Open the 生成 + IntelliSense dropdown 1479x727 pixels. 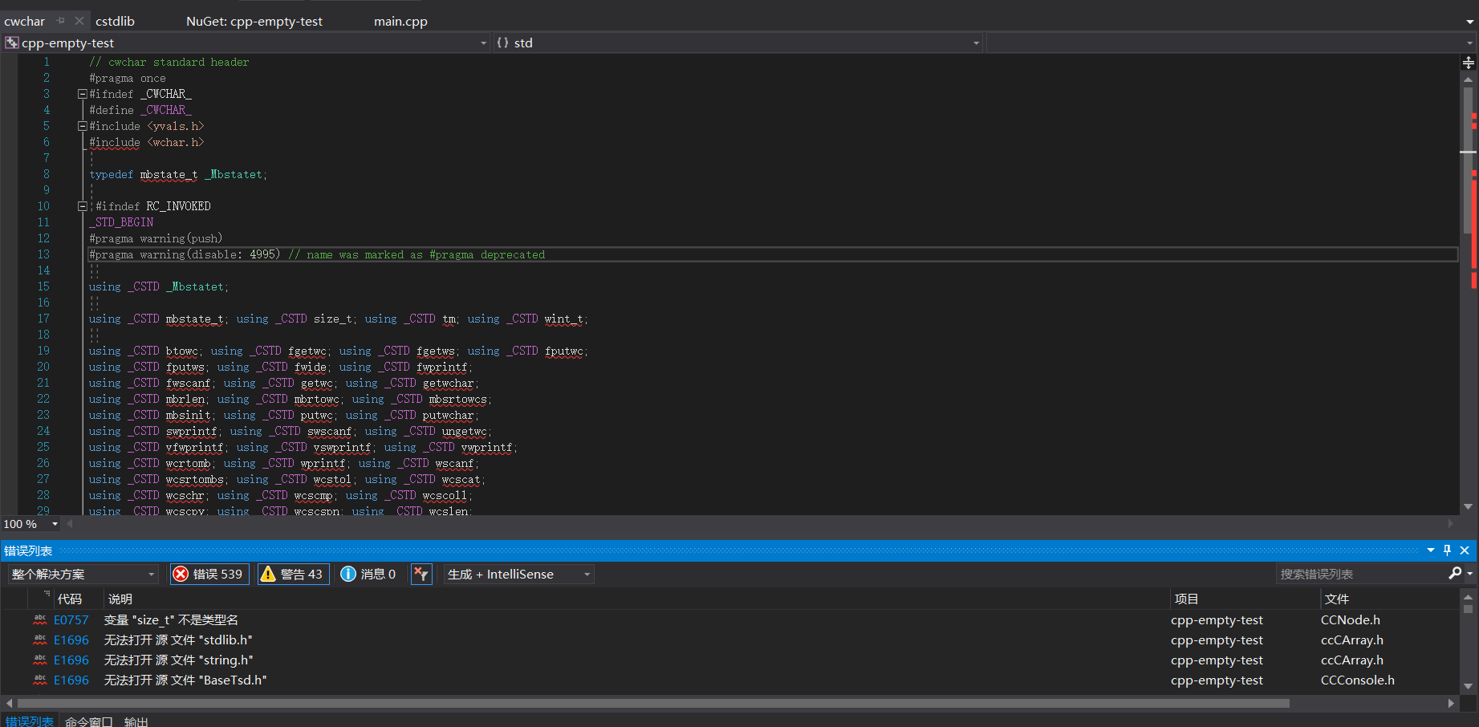click(518, 574)
